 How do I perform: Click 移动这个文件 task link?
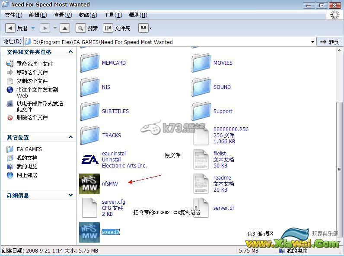click(32, 73)
